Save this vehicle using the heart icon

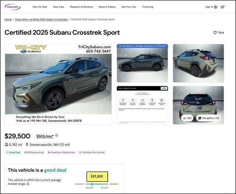pos(215,32)
